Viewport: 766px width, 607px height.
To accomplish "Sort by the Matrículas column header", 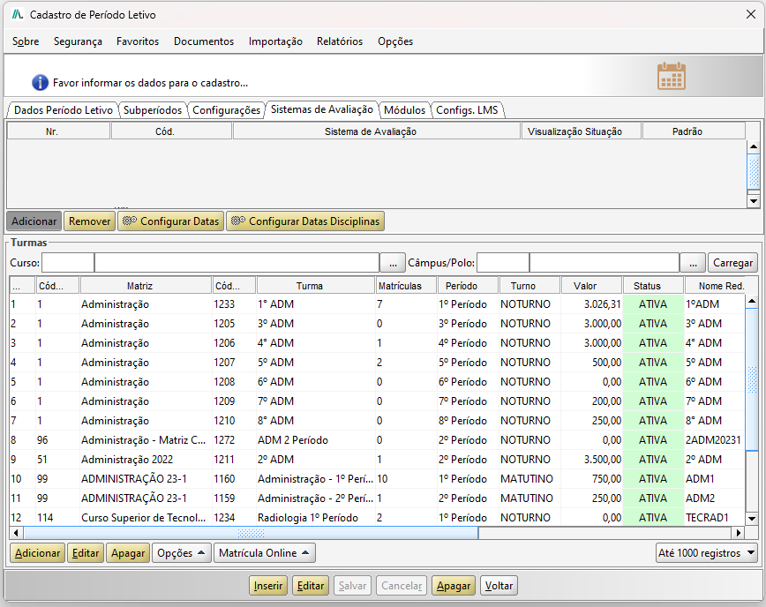I will [x=406, y=286].
